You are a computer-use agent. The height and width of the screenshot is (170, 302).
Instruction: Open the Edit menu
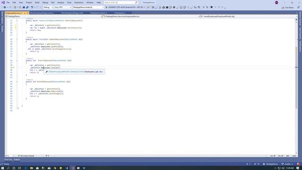pos(14,2)
